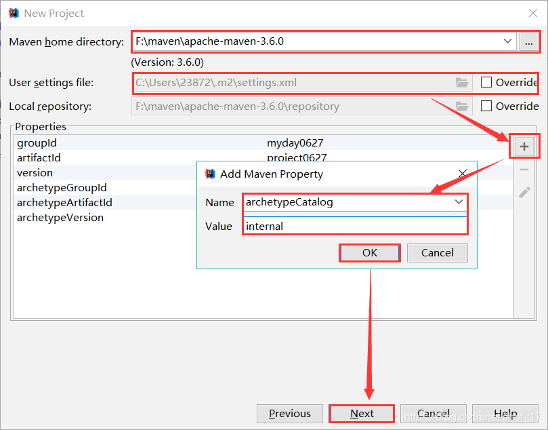Click the edit property pencil icon
The height and width of the screenshot is (430, 548).
tap(524, 192)
